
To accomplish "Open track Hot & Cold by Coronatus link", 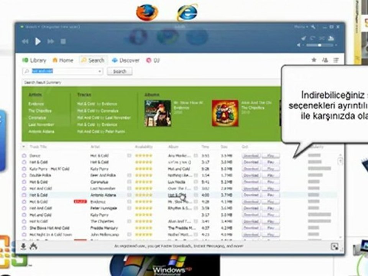I will 98,110.
